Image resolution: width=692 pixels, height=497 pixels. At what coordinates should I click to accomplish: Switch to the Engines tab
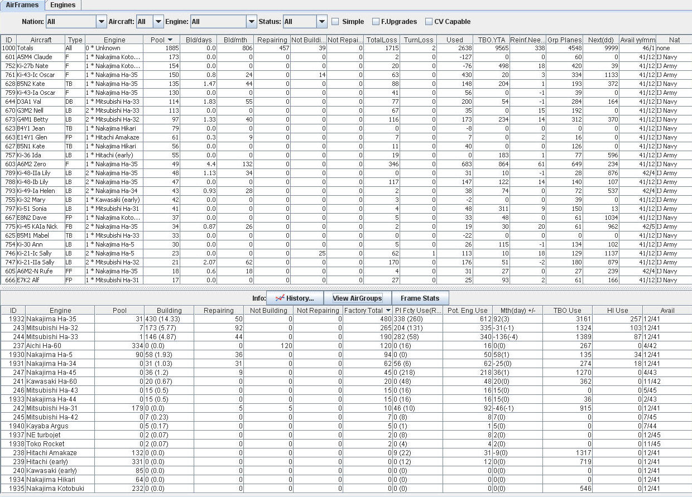(63, 5)
